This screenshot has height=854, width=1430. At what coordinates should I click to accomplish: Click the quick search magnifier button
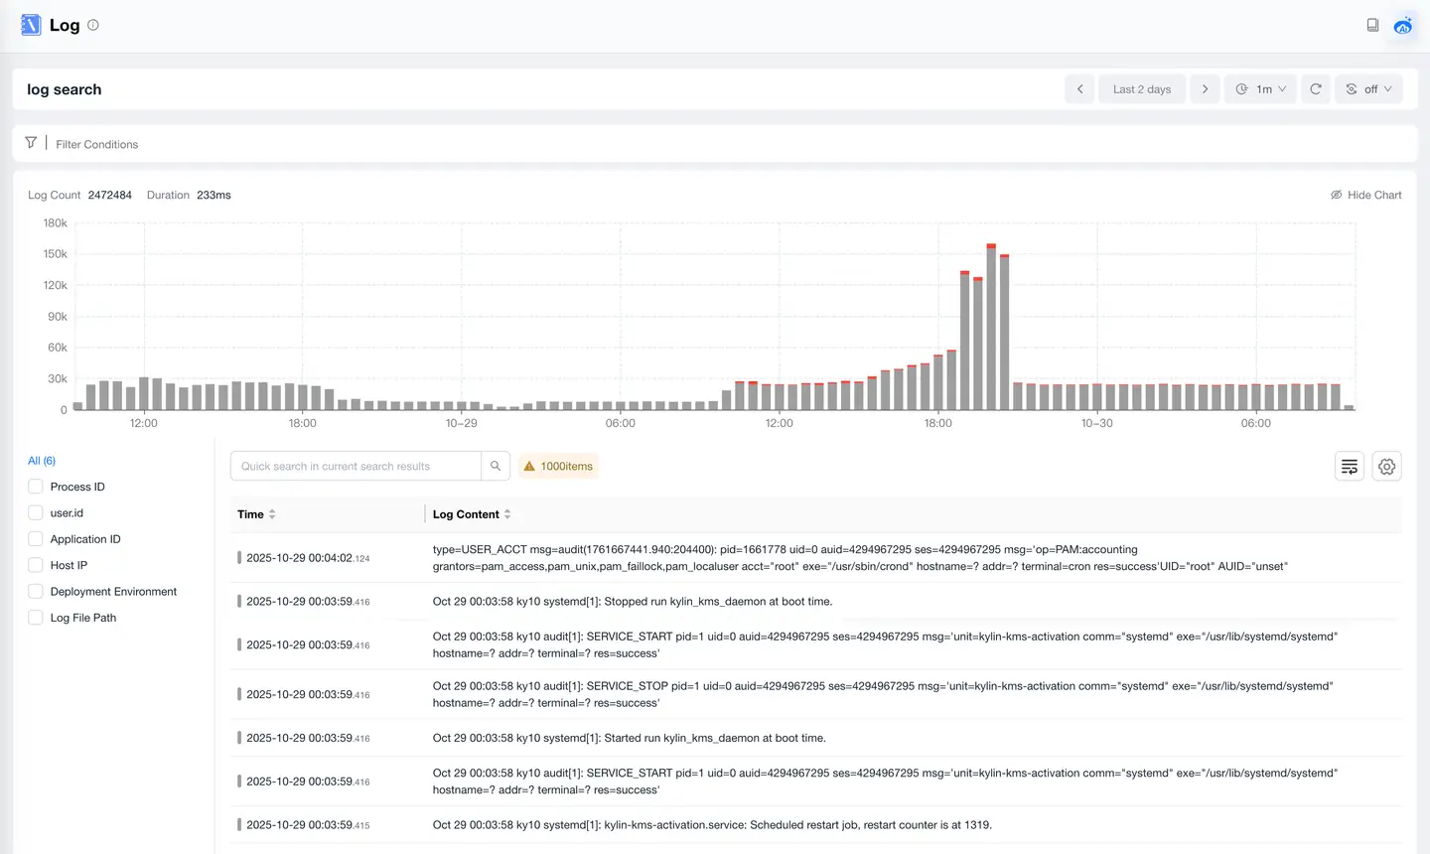496,466
